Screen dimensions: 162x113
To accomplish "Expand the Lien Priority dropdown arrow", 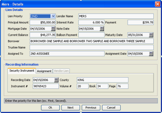I will [x=53, y=16].
